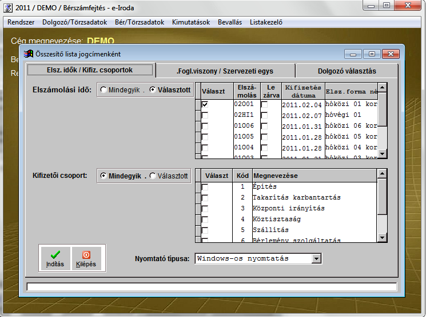Click the red Kilépés exit button

tap(86, 258)
